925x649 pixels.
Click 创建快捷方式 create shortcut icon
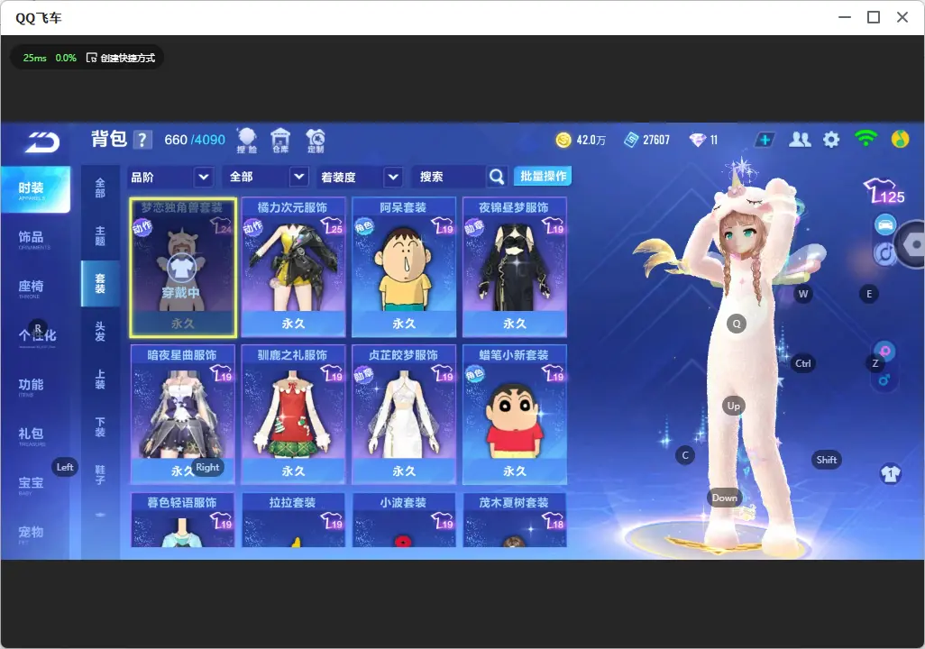click(91, 58)
